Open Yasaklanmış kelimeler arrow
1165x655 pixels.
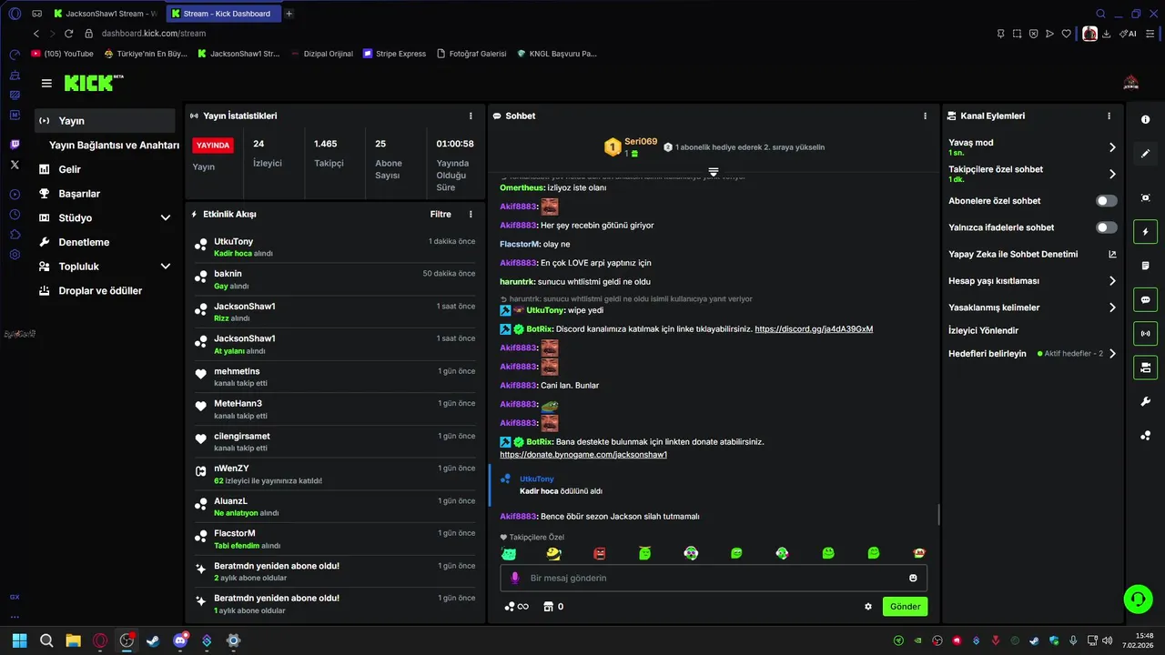(x=1112, y=307)
